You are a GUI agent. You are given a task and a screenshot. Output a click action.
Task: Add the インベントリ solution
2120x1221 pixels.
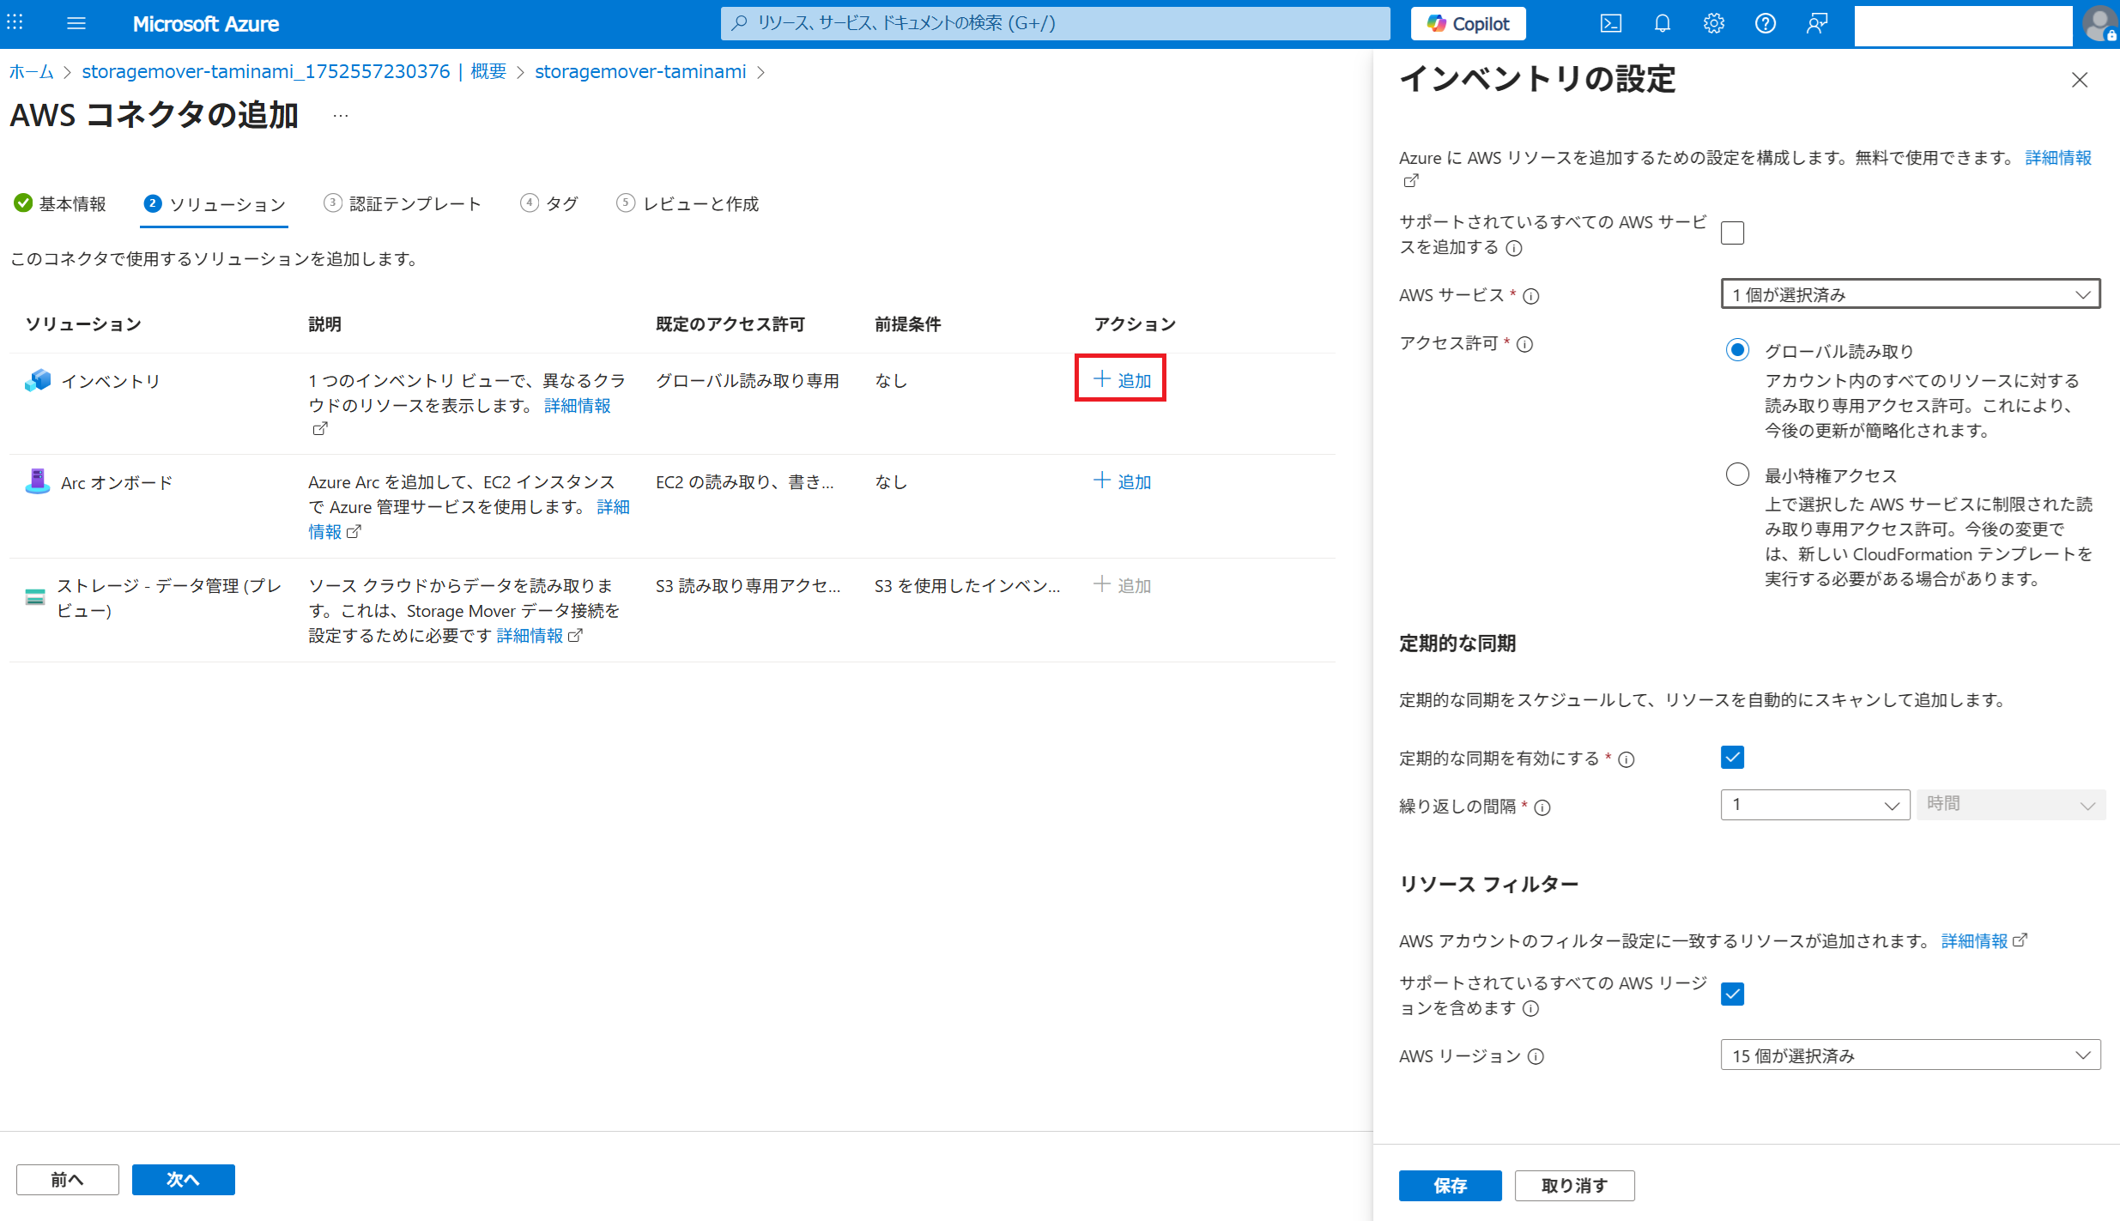[x=1121, y=379]
